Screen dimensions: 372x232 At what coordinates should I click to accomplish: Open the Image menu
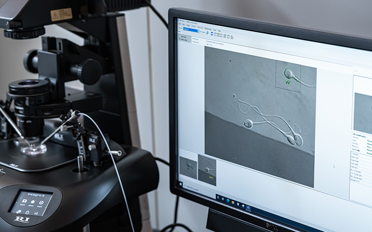(188, 25)
